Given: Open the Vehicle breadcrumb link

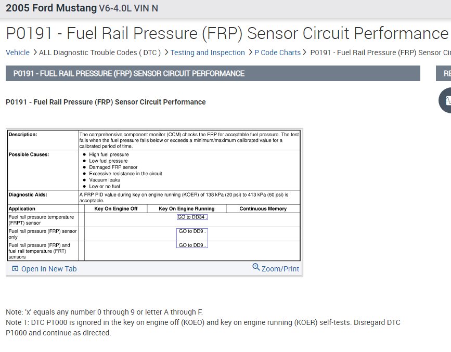Looking at the screenshot, I should click(x=18, y=53).
